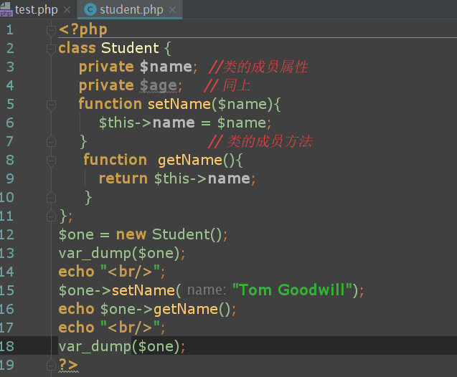Viewport: 457px width, 377px height.
Task: Close the test.php tab
Action: [67, 10]
